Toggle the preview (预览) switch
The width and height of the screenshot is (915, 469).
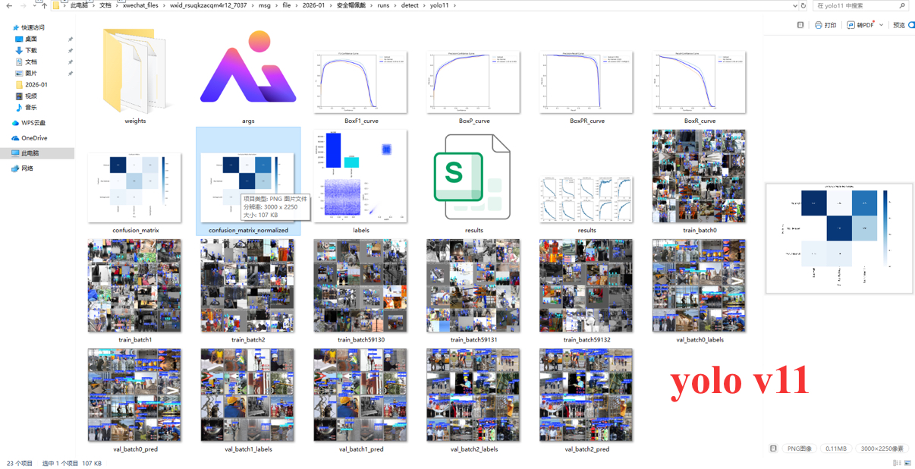[910, 25]
